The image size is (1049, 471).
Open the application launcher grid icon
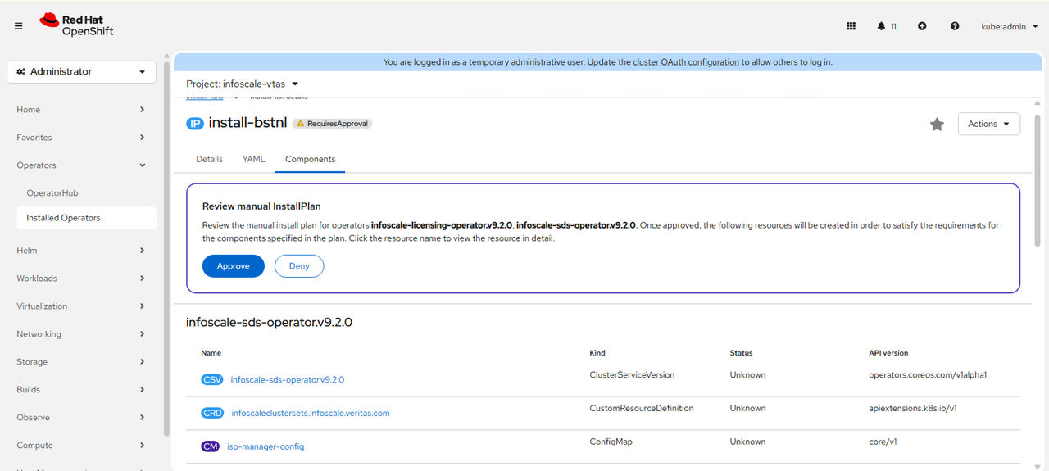pos(851,26)
